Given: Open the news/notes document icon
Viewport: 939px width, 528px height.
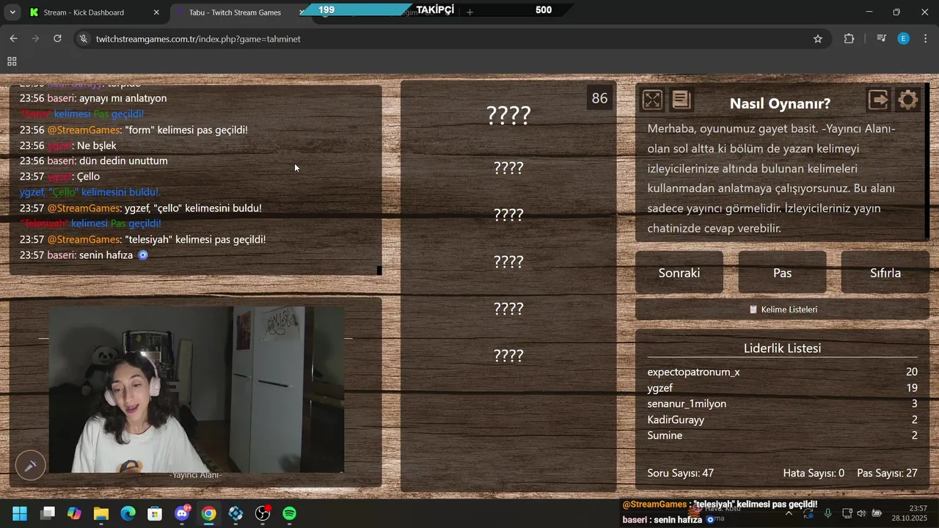Looking at the screenshot, I should pyautogui.click(x=681, y=100).
